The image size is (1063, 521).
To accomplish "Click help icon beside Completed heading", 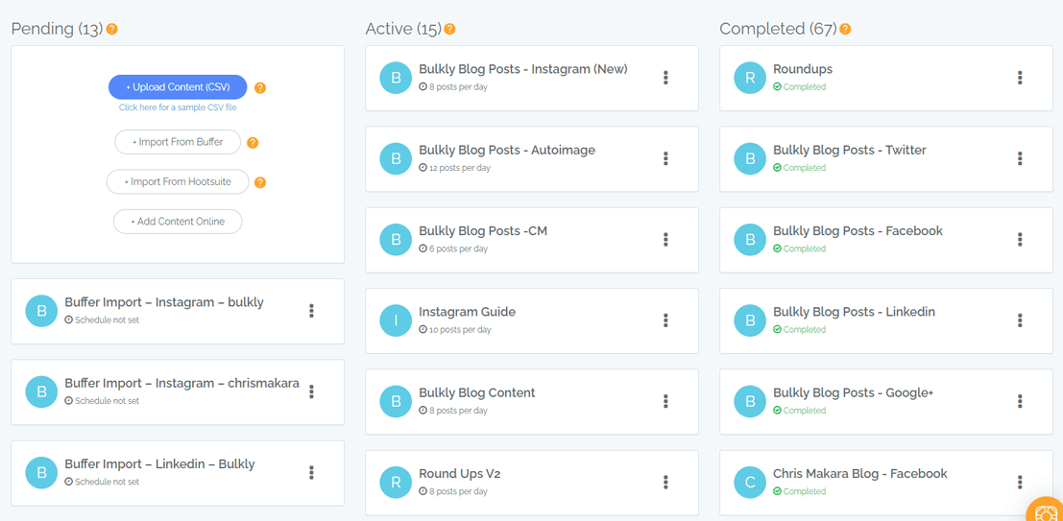I will (x=845, y=30).
